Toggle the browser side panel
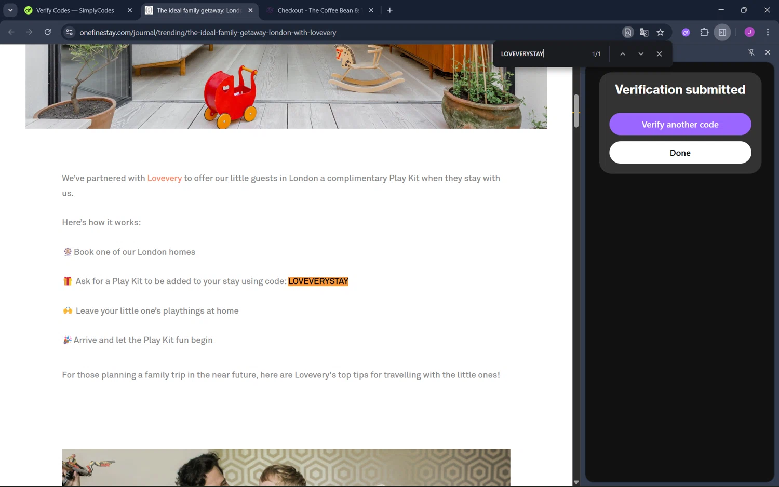Viewport: 779px width, 487px height. tap(722, 32)
